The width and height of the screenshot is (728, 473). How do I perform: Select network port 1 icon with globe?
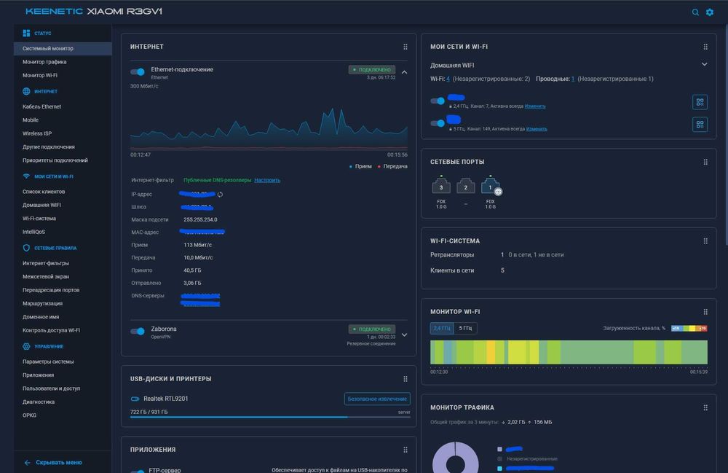(x=490, y=186)
